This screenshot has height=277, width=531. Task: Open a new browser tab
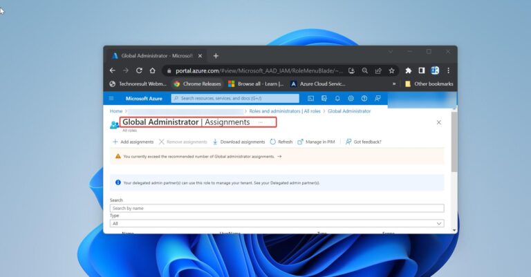pos(216,56)
